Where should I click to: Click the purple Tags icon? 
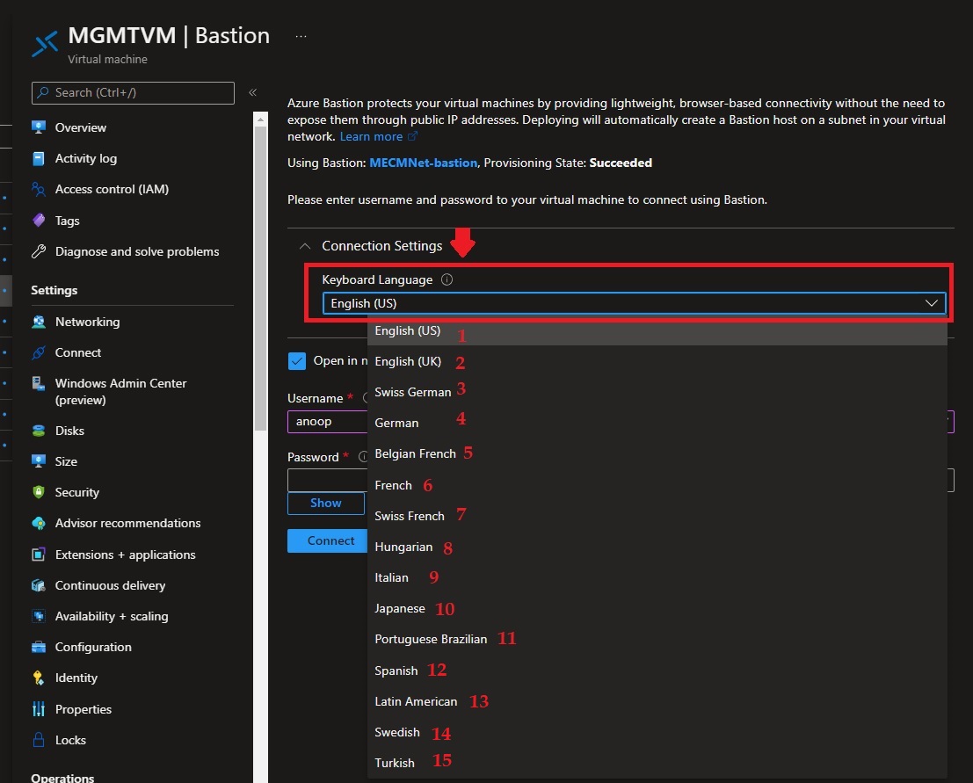(x=39, y=221)
